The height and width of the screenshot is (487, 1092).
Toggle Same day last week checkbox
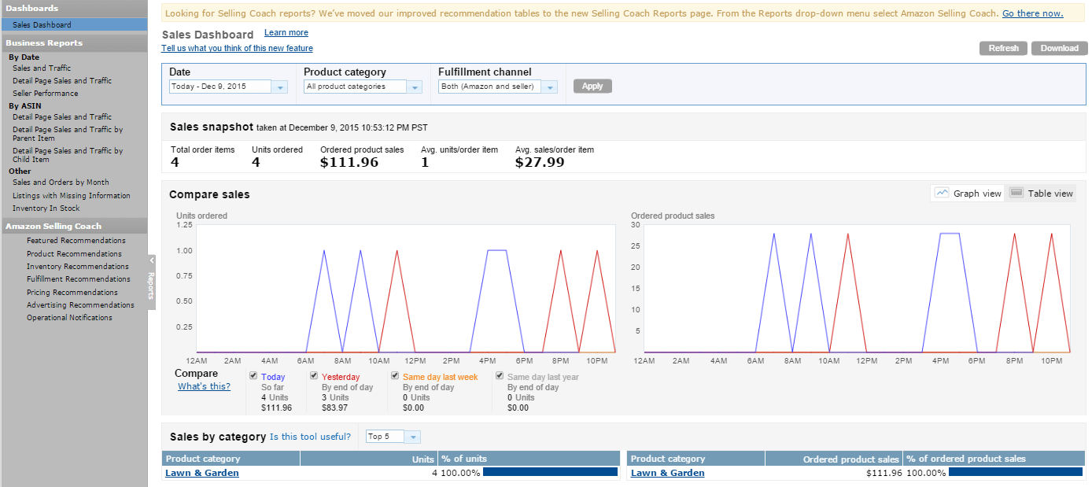395,376
